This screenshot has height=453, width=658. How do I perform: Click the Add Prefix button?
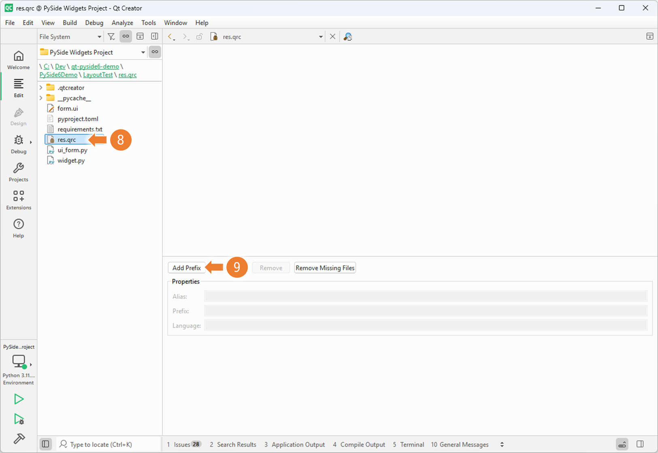coord(187,268)
